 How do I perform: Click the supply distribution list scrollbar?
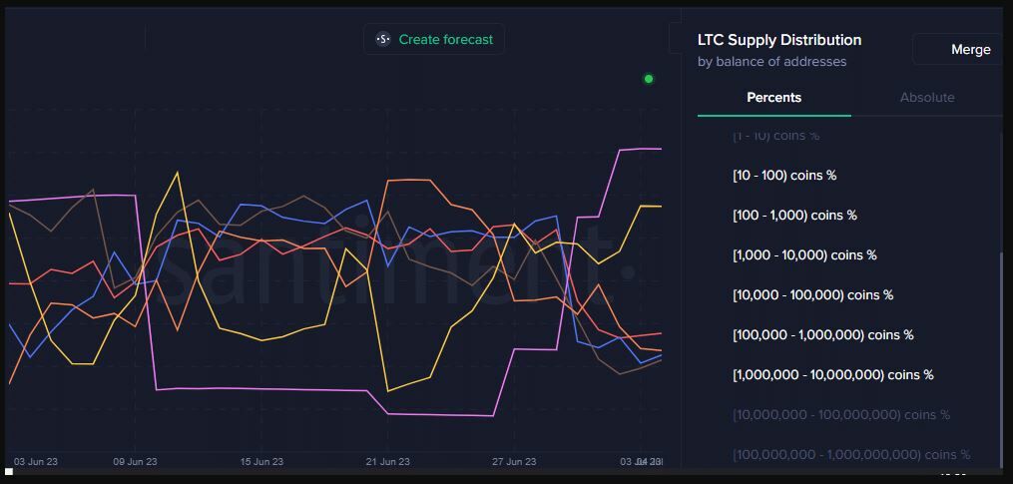(x=1001, y=349)
